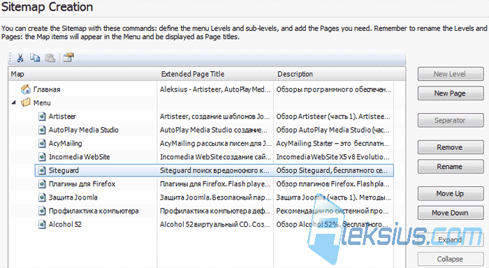489x268 pixels.
Task: Click the Cut scissors icon in toolbar
Action: (20, 58)
